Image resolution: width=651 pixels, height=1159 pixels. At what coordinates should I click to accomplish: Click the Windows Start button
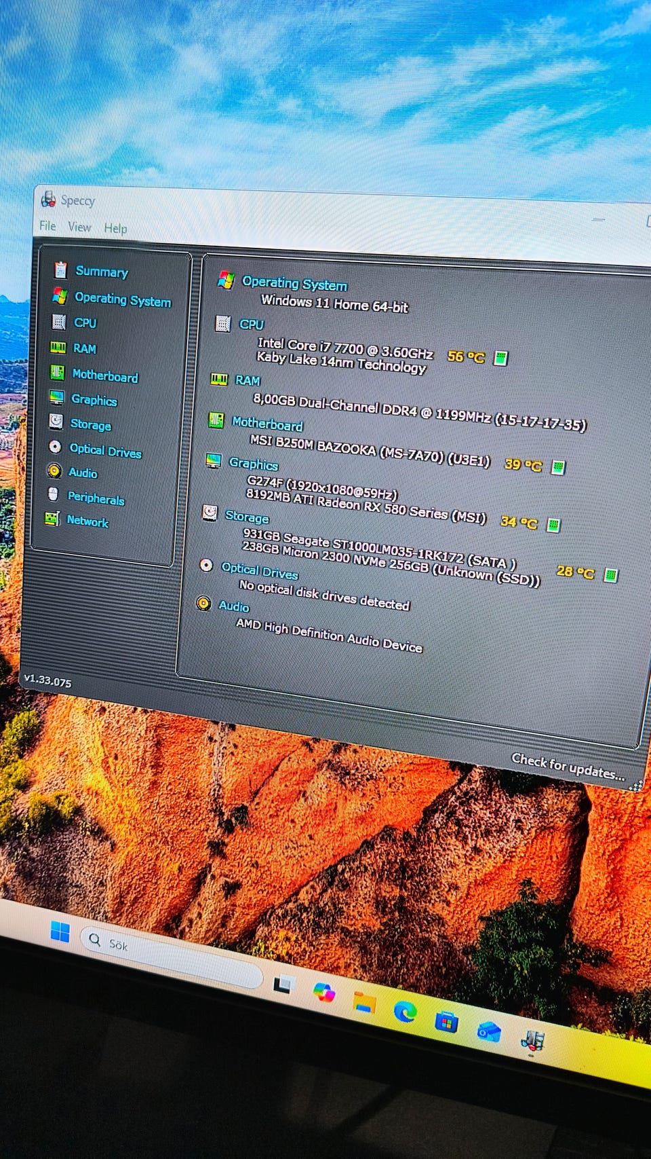tap(60, 932)
